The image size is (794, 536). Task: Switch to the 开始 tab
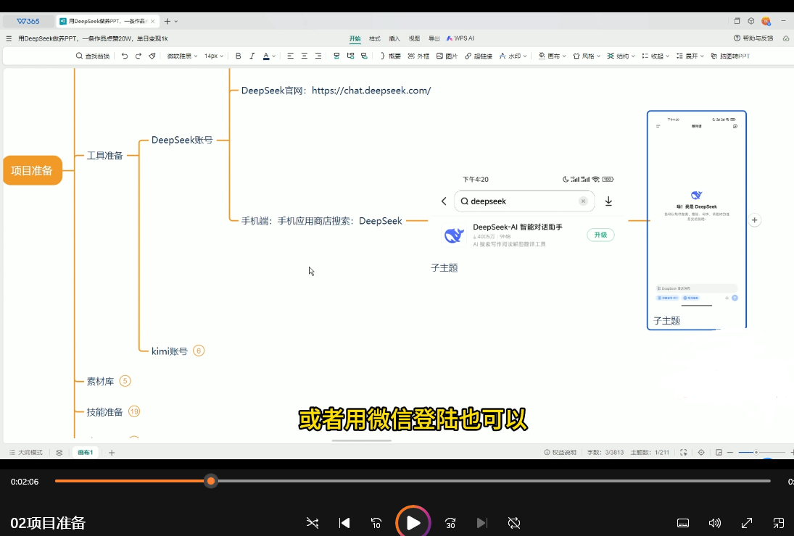point(355,38)
